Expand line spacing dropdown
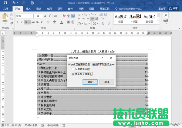This screenshot has width=182, height=128. pyautogui.click(x=106, y=19)
